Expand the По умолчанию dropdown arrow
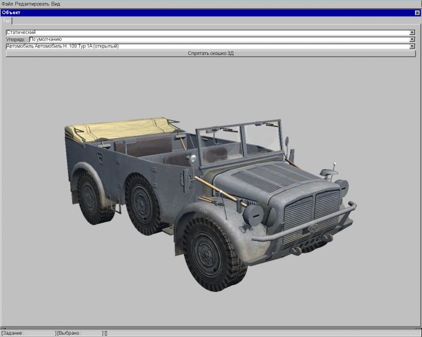 coord(412,39)
